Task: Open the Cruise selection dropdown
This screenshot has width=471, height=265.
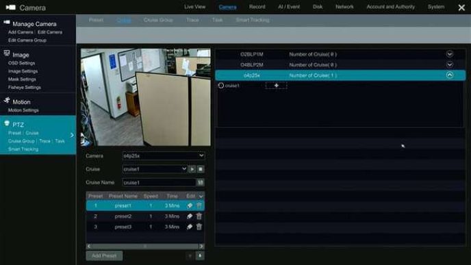Action: tap(155, 169)
